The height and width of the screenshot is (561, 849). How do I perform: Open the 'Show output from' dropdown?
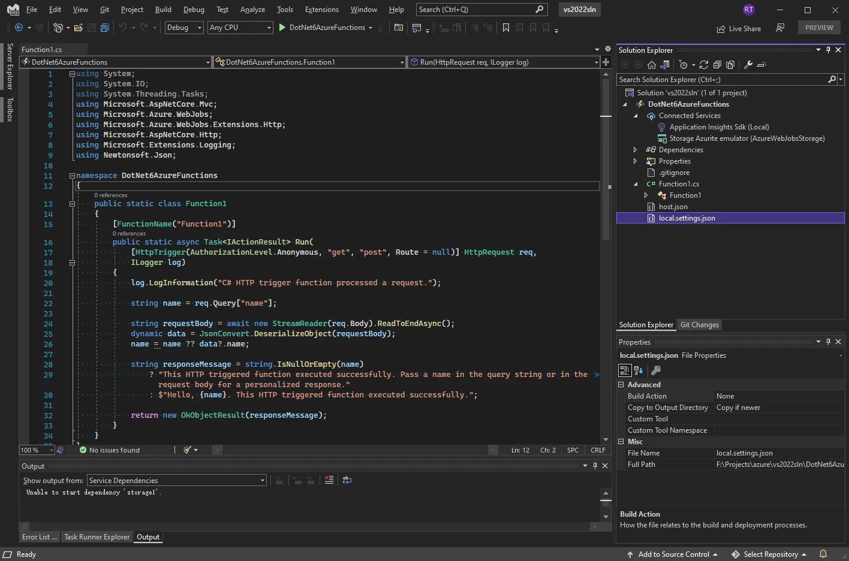coord(176,480)
